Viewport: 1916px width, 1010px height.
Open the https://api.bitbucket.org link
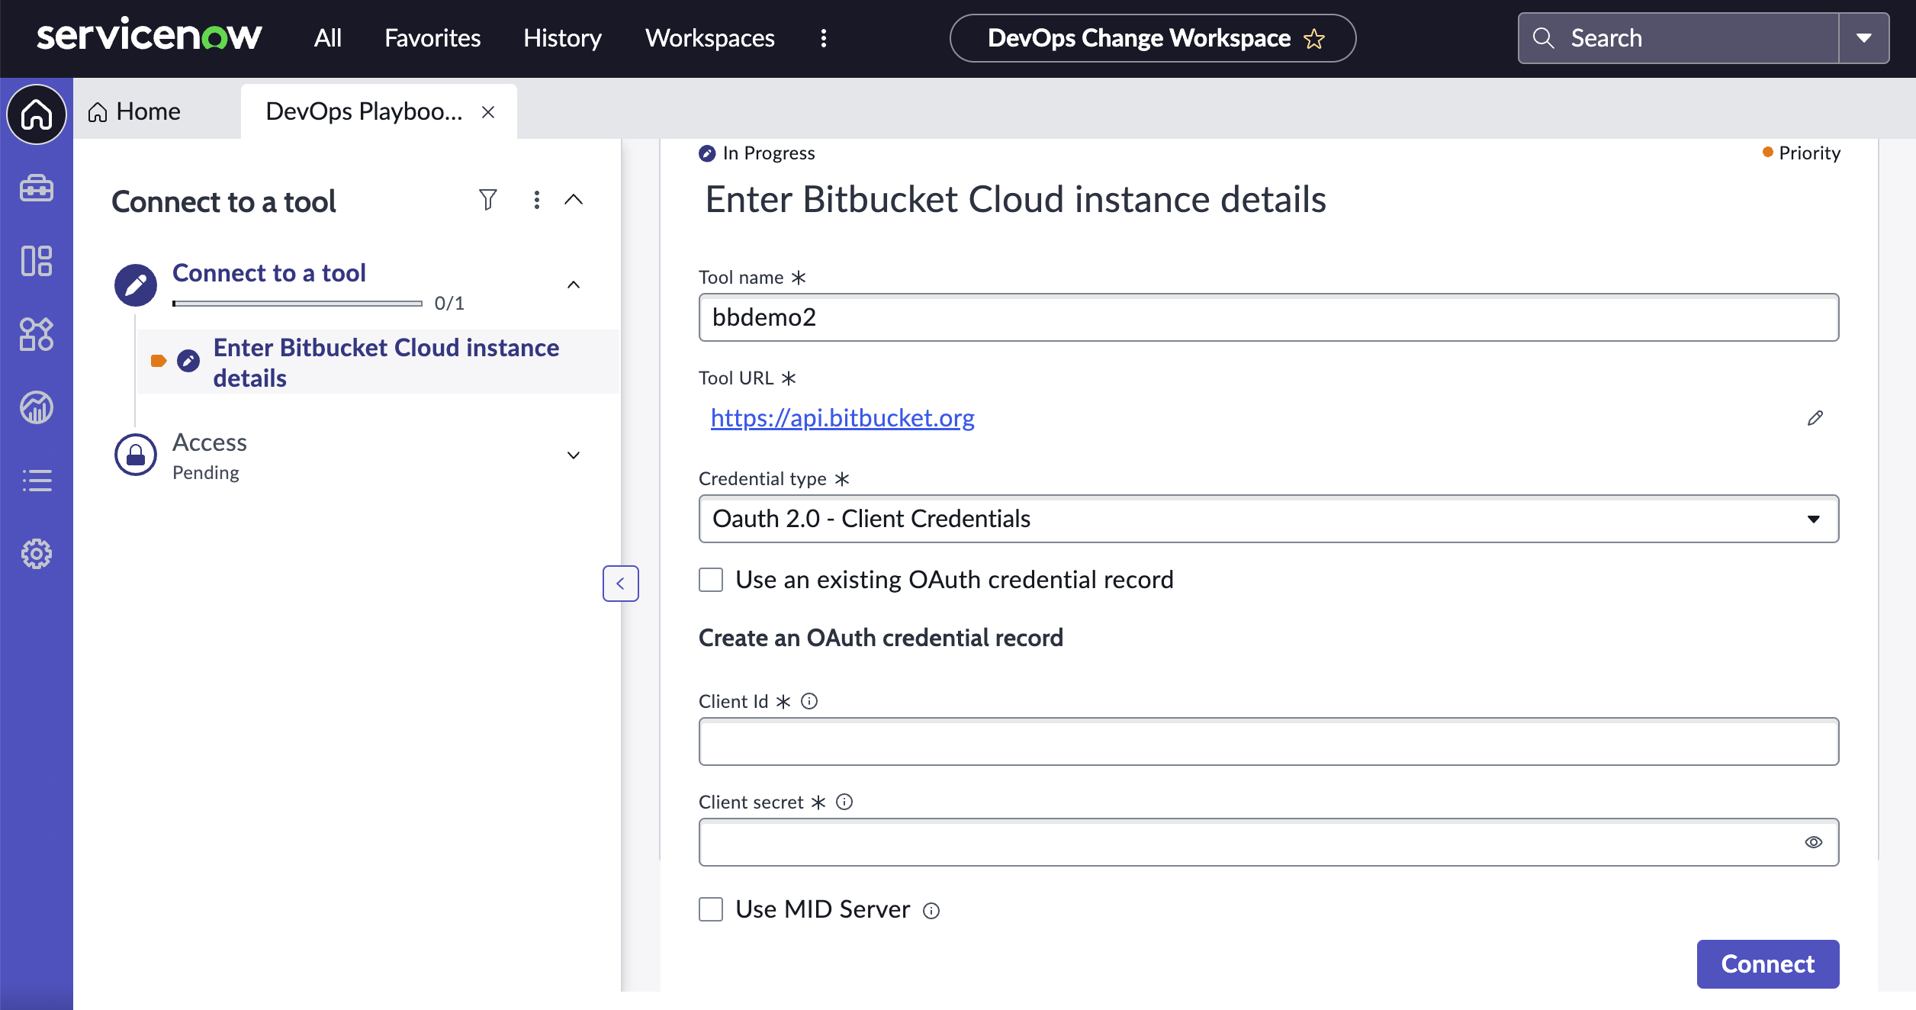(843, 418)
